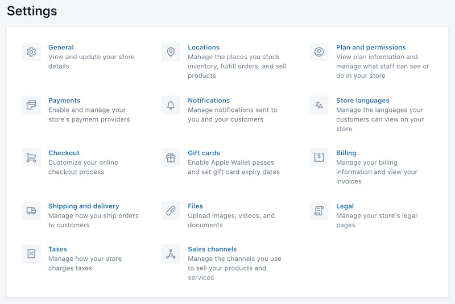Viewport: 455px width, 304px height.
Task: Click the translation icon for Store languages
Action: (319, 105)
